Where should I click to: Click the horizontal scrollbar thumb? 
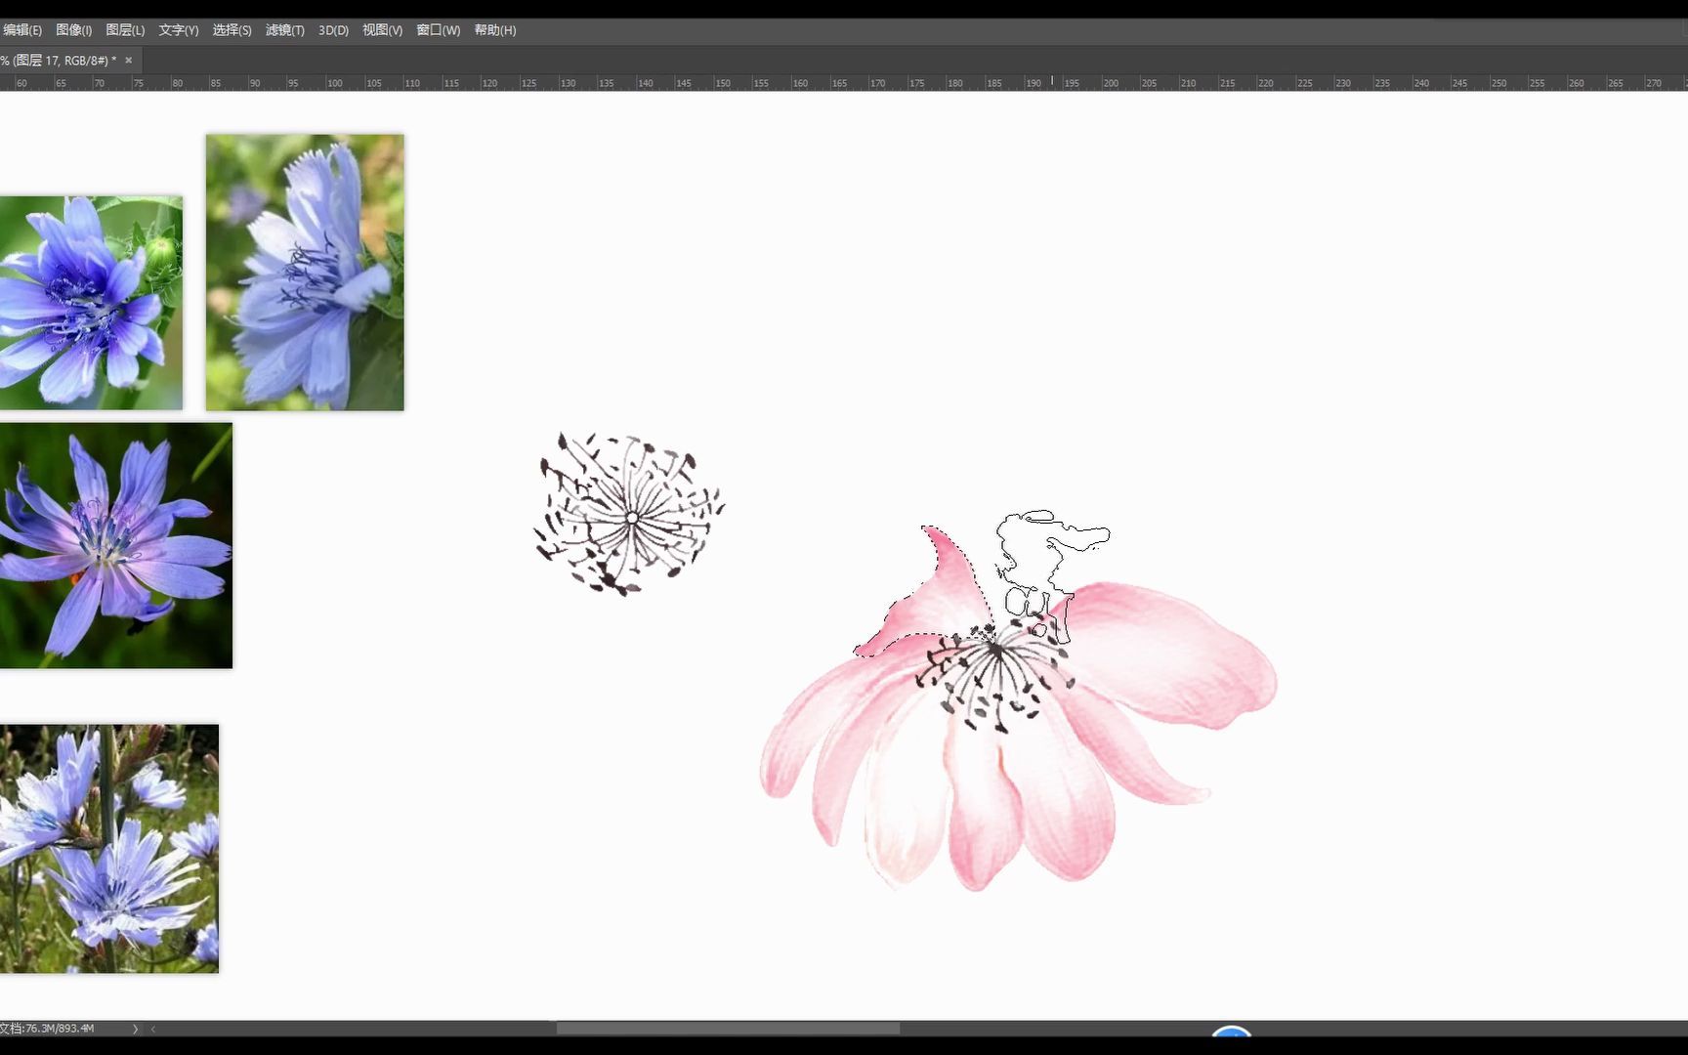point(728,1029)
